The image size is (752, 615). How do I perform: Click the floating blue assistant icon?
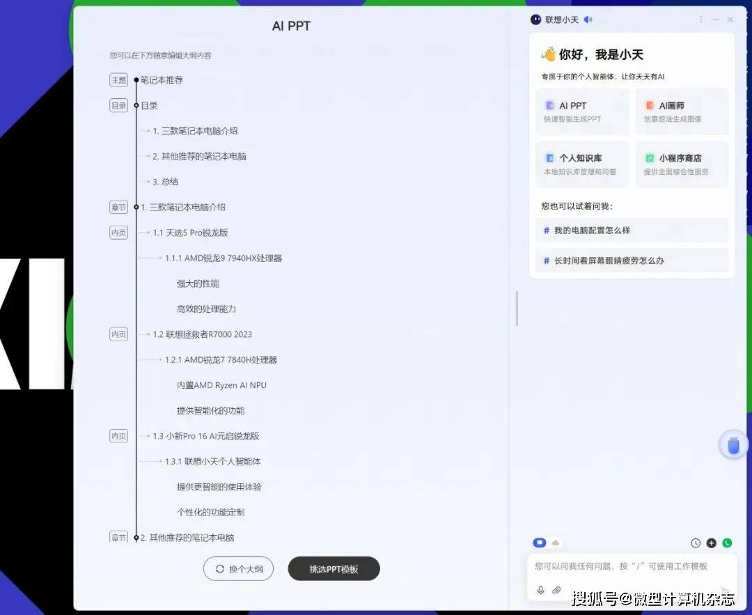(x=733, y=446)
